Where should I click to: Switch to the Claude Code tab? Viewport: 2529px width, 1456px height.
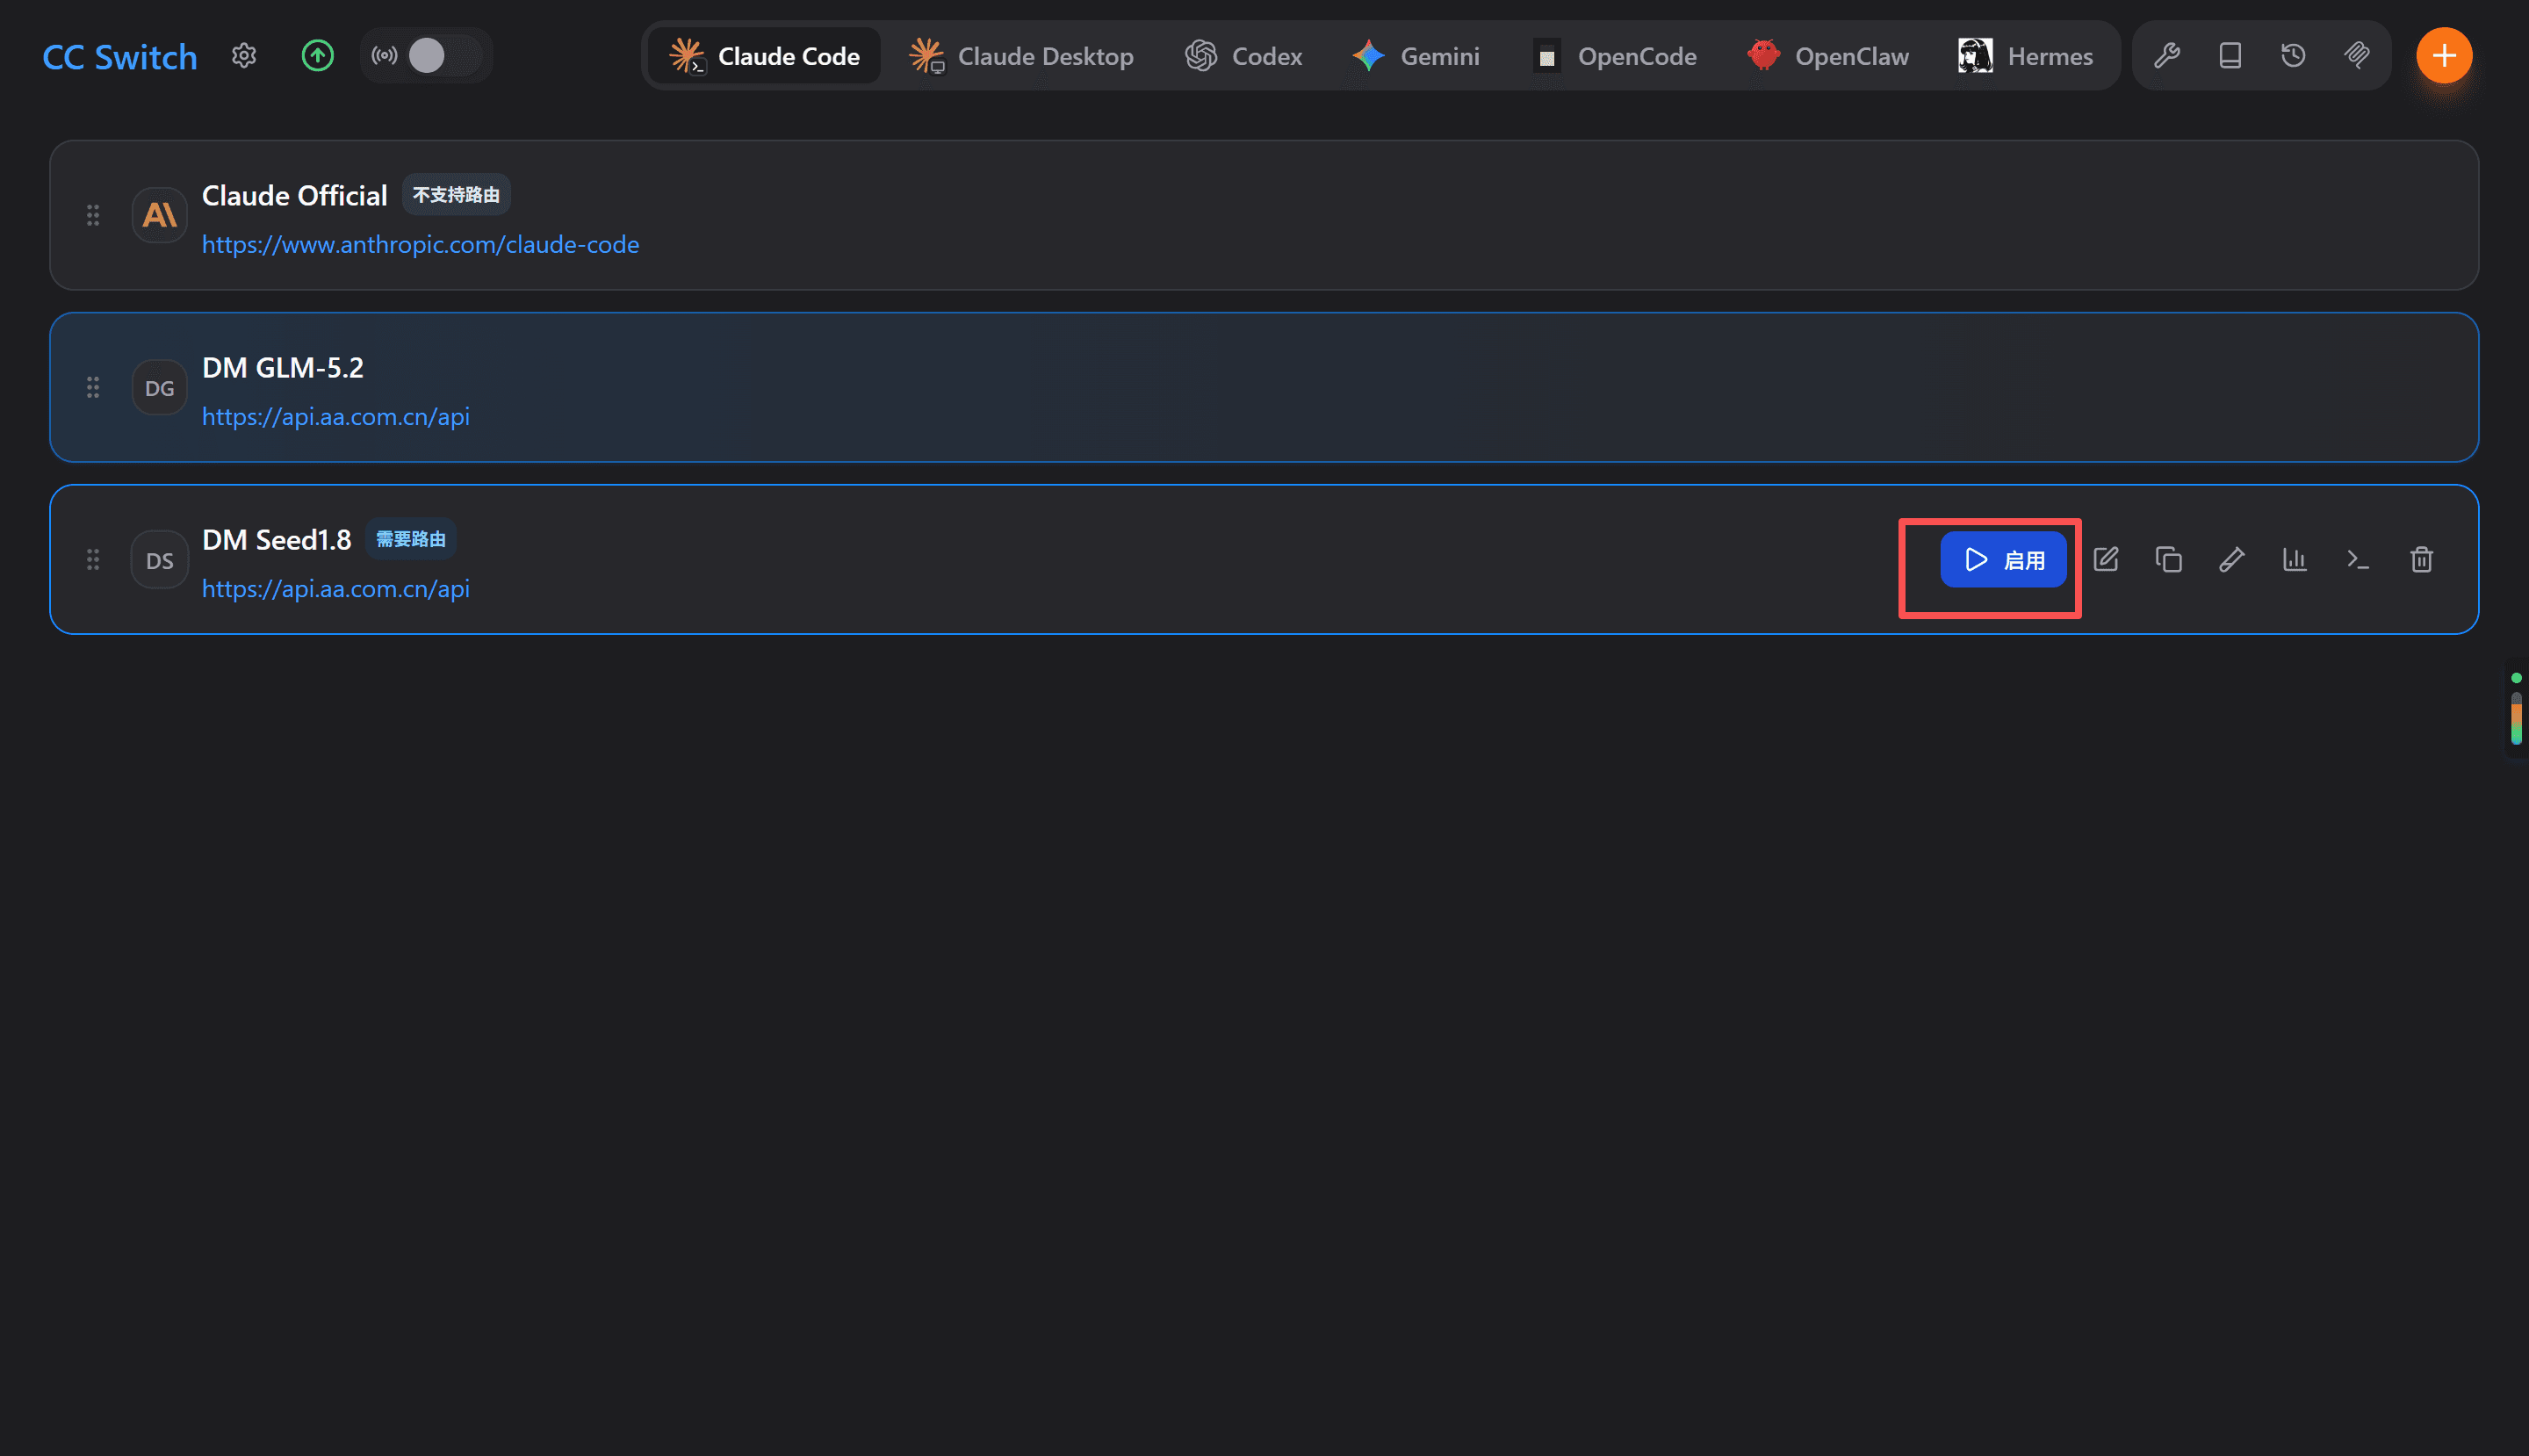coord(765,56)
